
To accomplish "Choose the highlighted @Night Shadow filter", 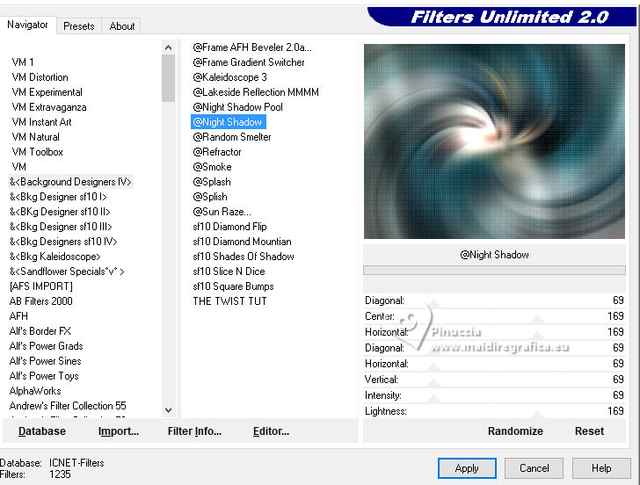I will 229,122.
